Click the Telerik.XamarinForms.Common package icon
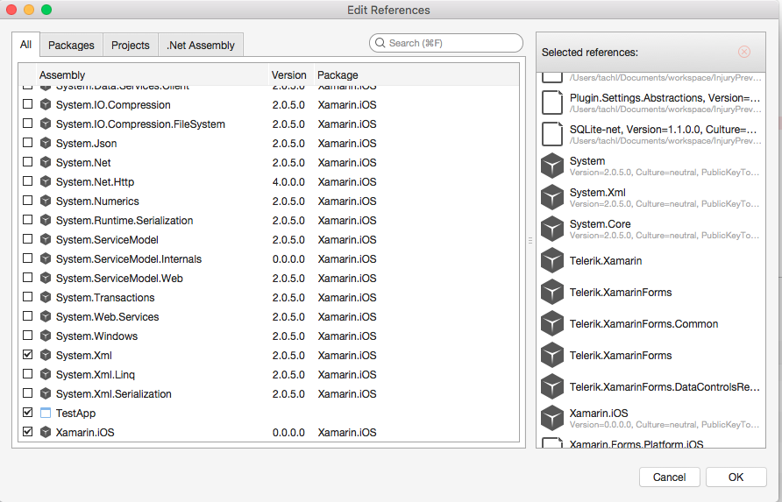Image resolution: width=782 pixels, height=502 pixels. tap(552, 323)
